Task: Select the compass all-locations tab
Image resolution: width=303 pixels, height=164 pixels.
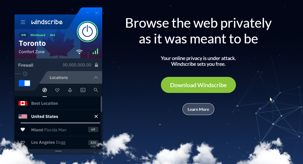Action: [45, 90]
